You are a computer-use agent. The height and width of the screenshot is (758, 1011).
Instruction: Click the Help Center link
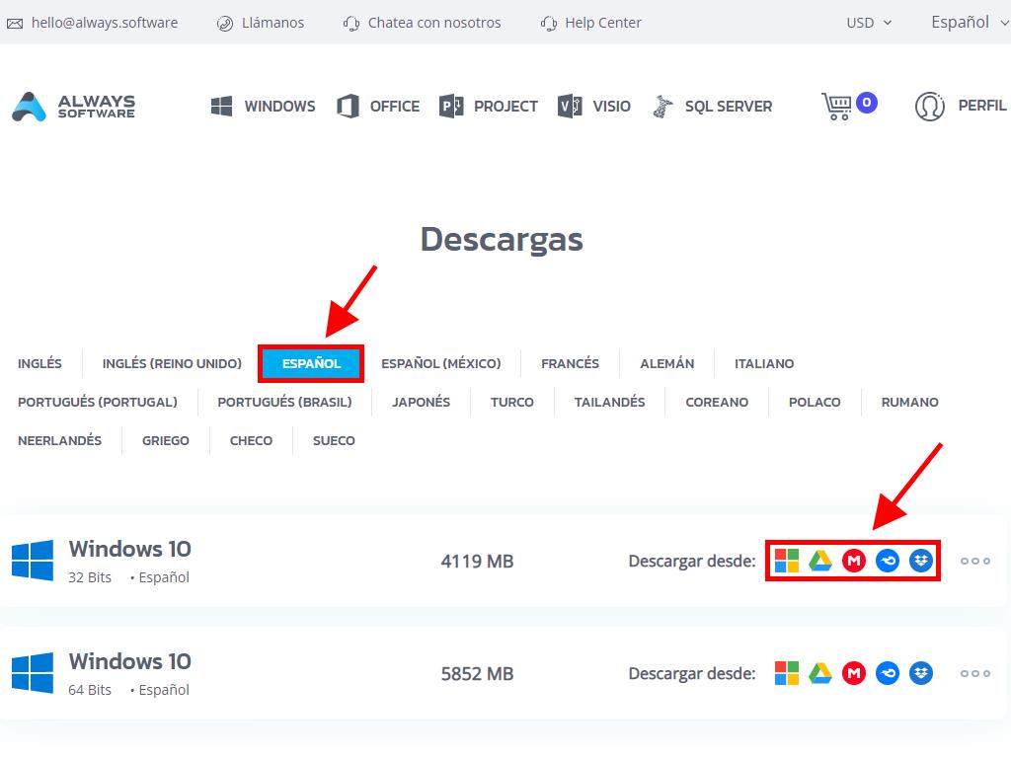click(x=591, y=22)
